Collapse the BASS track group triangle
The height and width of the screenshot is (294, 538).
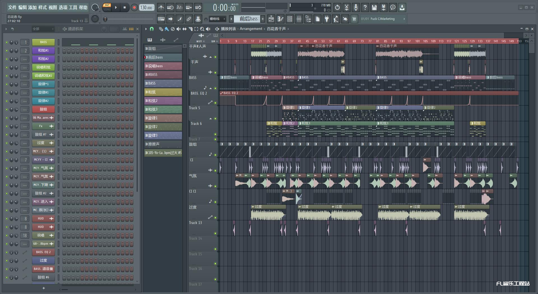[210, 88]
